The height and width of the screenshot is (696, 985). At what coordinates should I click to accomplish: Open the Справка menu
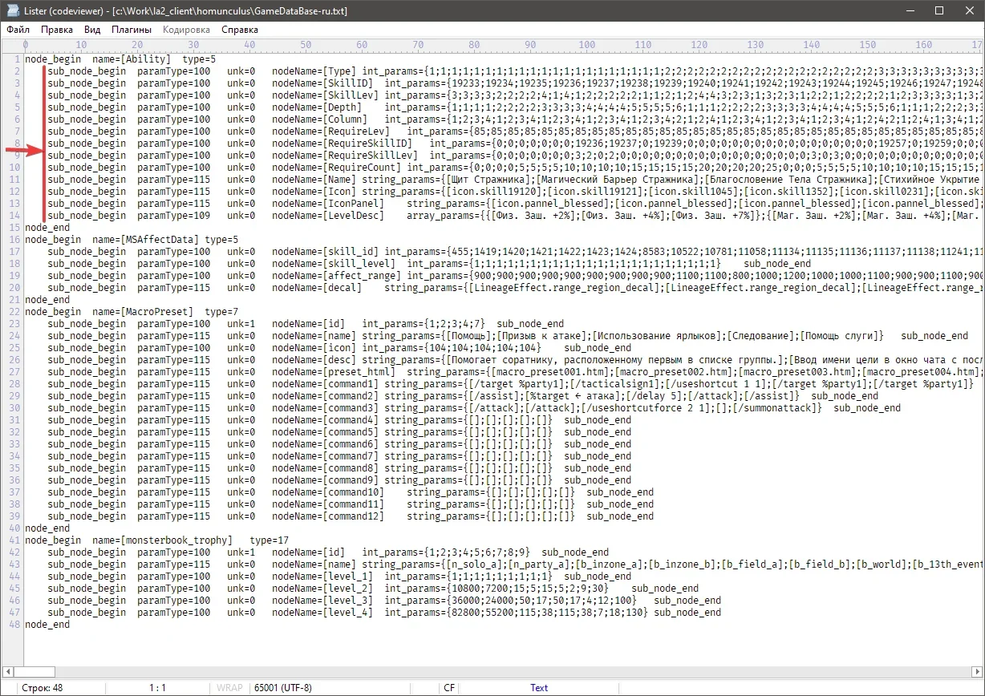[240, 30]
